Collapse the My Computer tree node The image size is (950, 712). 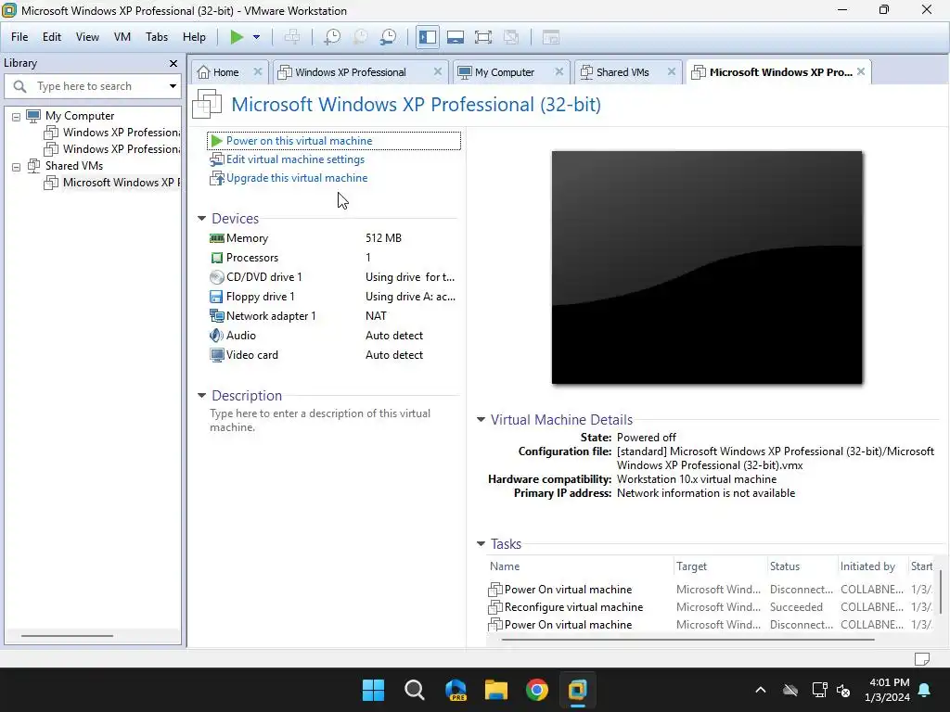click(17, 116)
